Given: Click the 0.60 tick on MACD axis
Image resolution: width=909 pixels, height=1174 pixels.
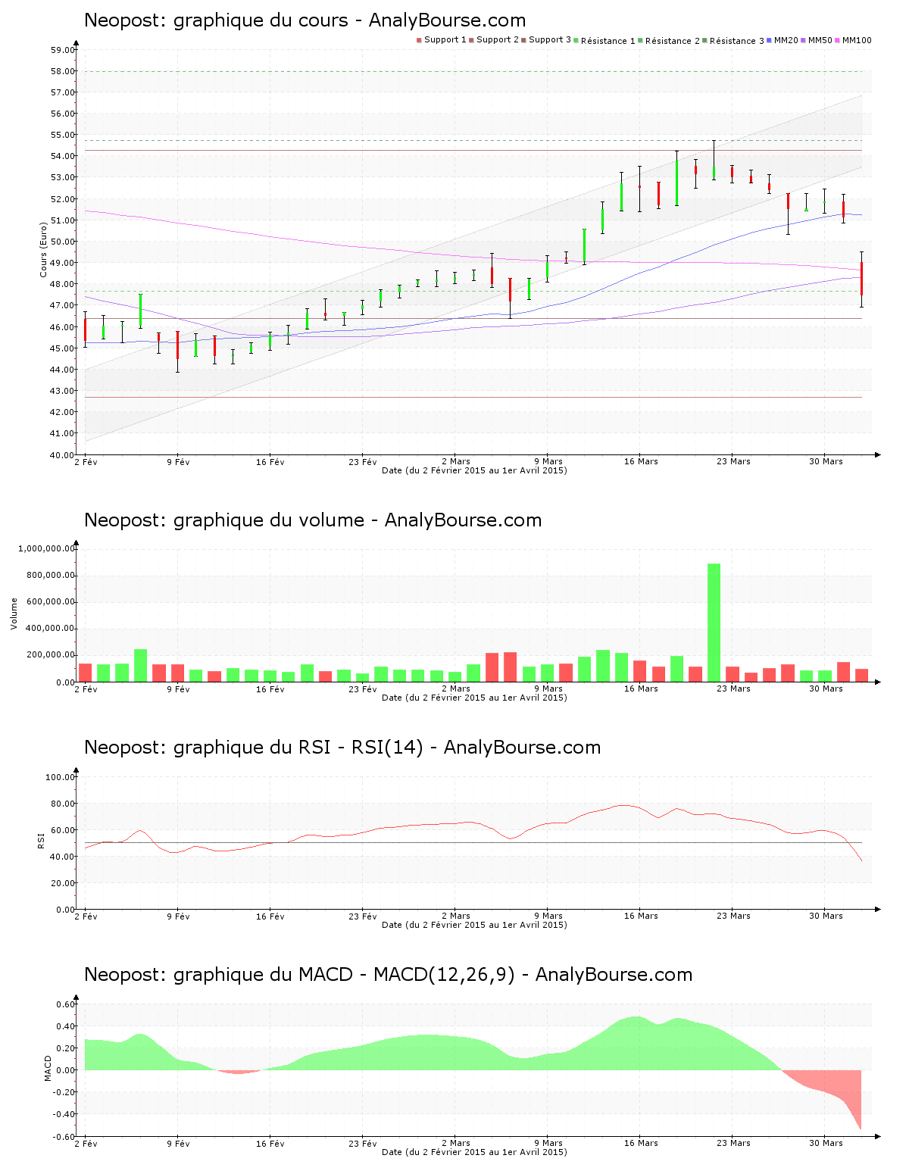Looking at the screenshot, I should 65,1004.
